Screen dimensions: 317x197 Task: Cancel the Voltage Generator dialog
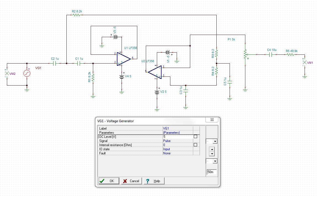[131, 181]
